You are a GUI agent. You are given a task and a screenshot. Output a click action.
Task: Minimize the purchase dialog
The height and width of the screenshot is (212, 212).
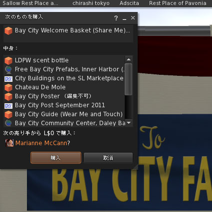pyautogui.click(x=124, y=19)
